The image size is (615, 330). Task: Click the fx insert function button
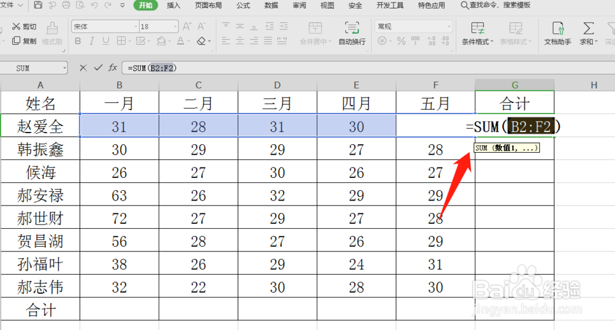tap(113, 68)
